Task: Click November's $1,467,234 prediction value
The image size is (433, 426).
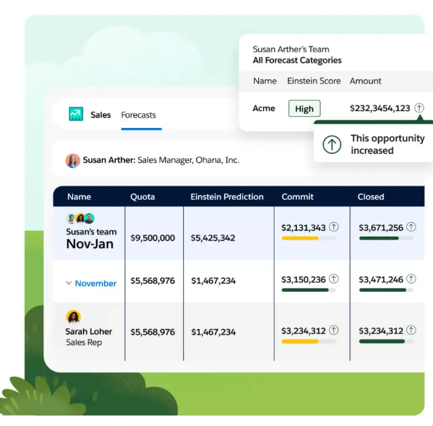Action: 213,280
